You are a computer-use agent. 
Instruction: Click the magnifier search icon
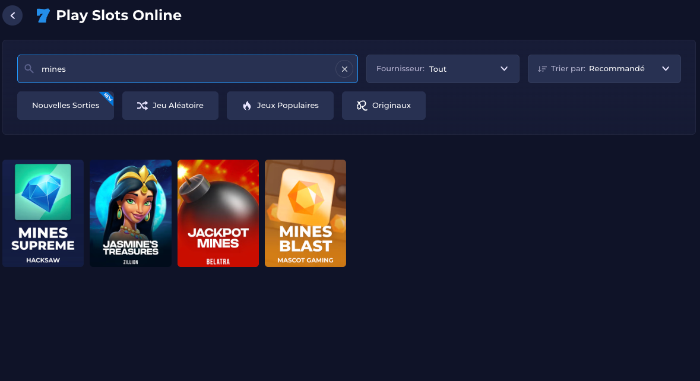(x=29, y=69)
